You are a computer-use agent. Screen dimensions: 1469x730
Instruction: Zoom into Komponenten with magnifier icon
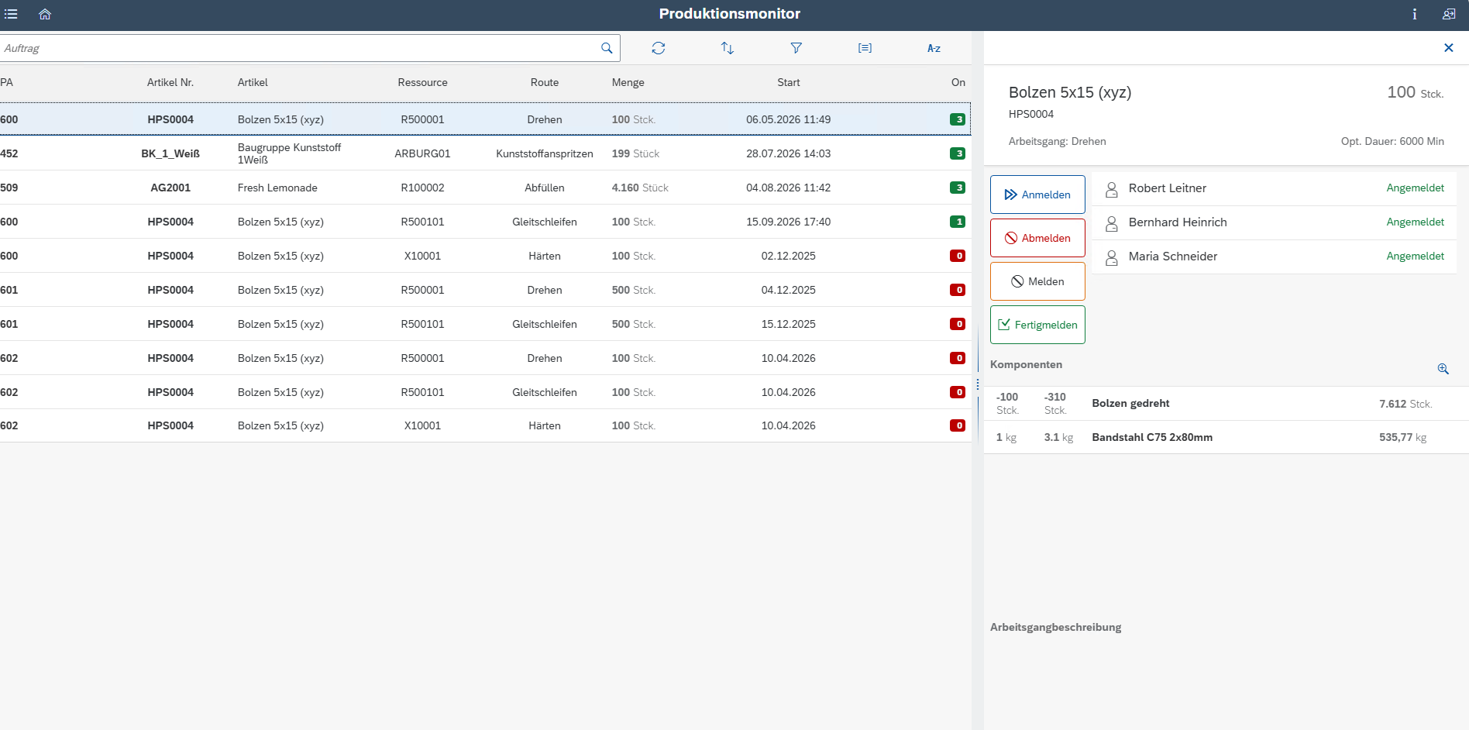(1443, 369)
